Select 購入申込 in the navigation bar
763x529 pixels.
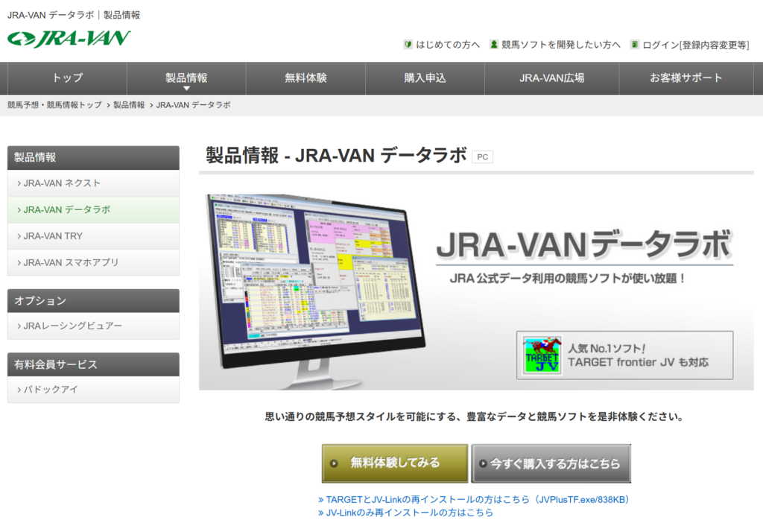[425, 77]
